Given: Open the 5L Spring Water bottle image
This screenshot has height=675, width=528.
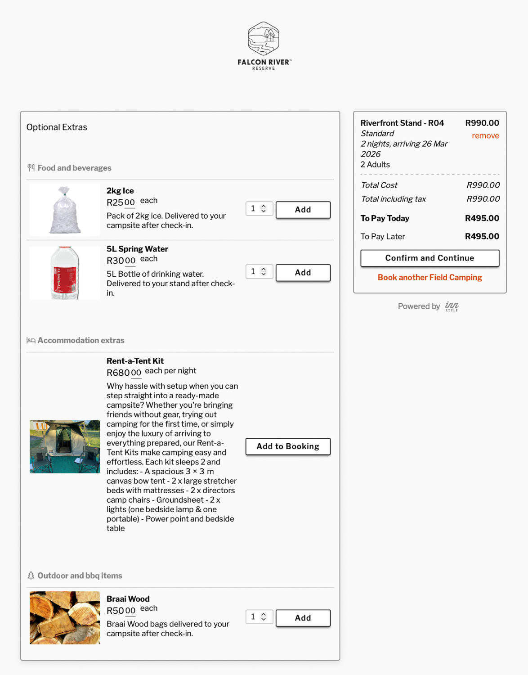Looking at the screenshot, I should [x=65, y=273].
